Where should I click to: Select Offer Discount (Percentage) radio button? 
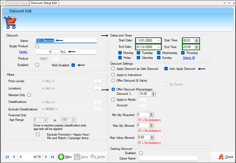click(113, 89)
